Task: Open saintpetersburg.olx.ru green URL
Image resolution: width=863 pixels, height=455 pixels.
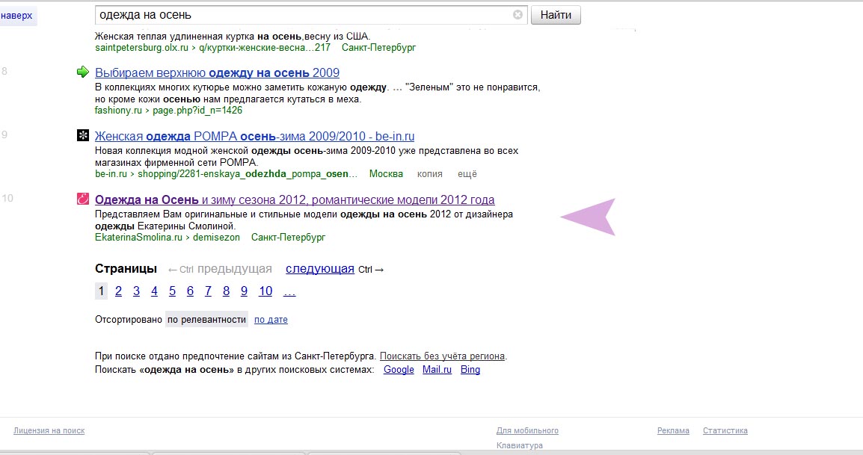Action: click(x=212, y=47)
